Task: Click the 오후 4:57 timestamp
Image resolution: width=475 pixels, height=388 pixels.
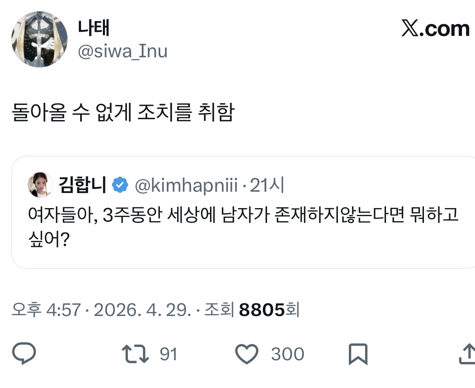Action: 46,310
